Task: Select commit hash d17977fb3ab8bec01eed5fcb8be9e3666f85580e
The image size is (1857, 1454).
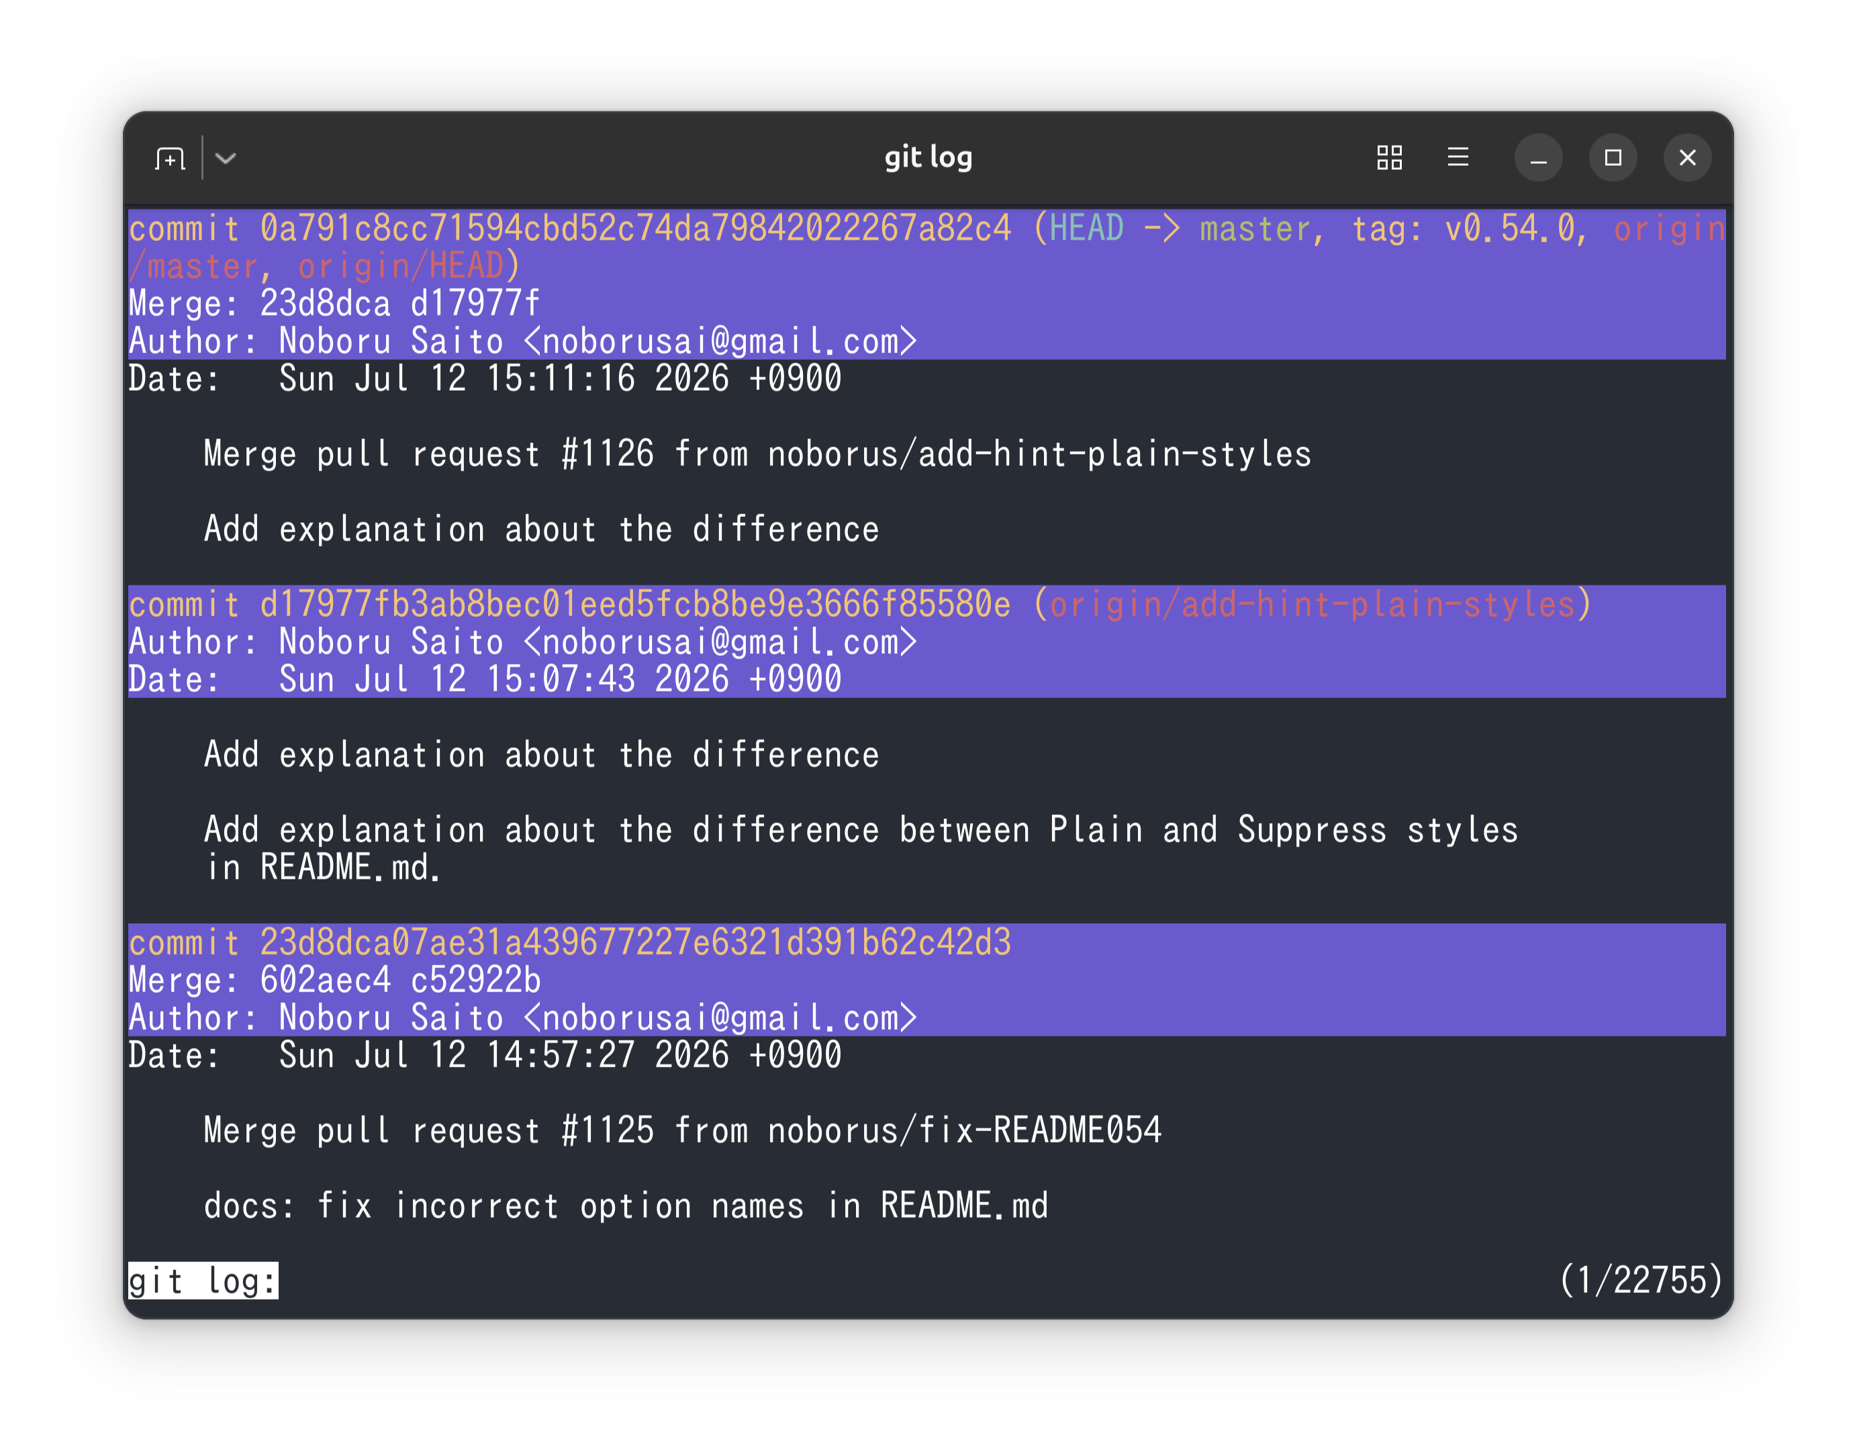Action: pyautogui.click(x=635, y=604)
